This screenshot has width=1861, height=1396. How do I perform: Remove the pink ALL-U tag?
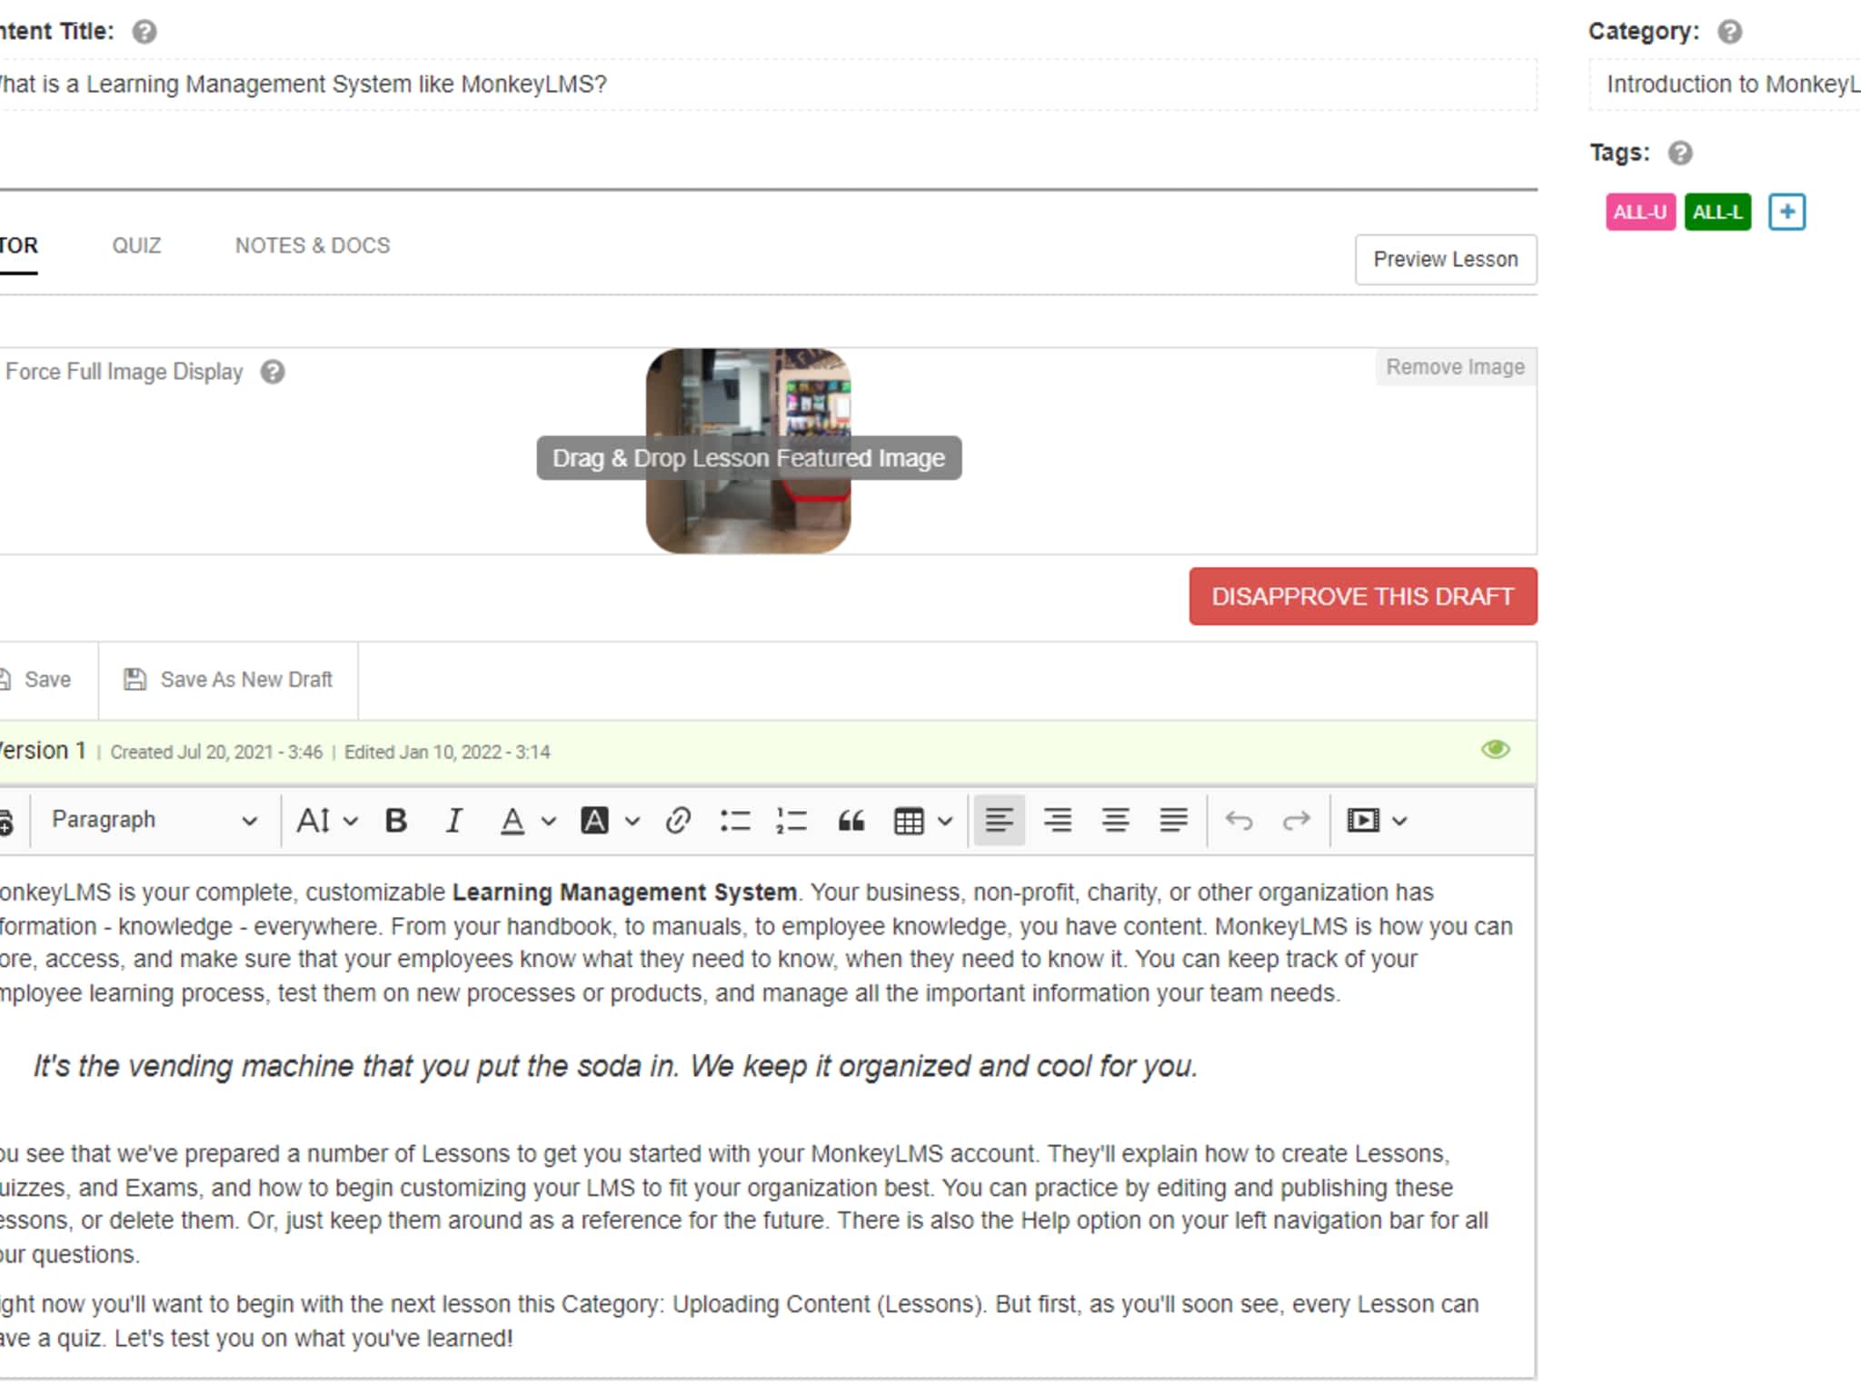click(1639, 212)
